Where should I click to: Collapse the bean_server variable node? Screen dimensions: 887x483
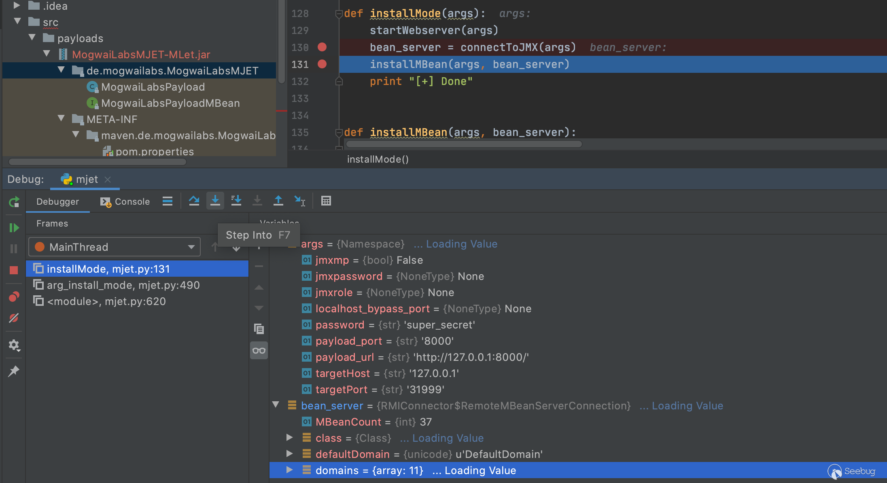(276, 405)
